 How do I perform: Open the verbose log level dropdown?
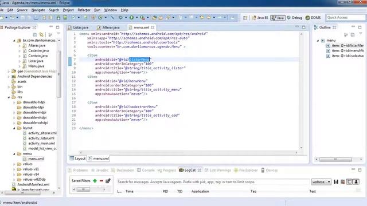[x=321, y=182]
